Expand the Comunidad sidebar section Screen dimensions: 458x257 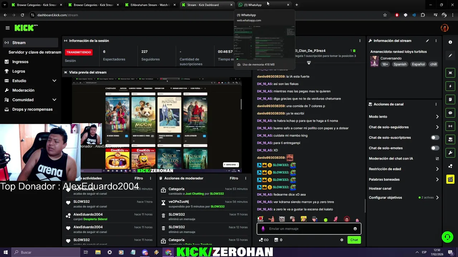point(54,100)
